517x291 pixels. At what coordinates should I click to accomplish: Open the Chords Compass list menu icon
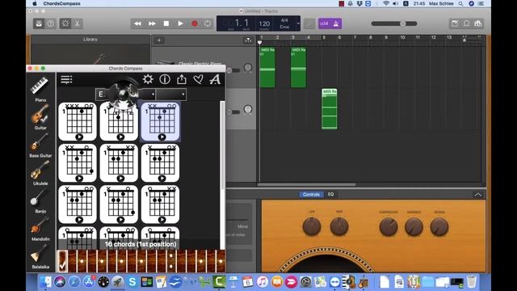(x=66, y=79)
